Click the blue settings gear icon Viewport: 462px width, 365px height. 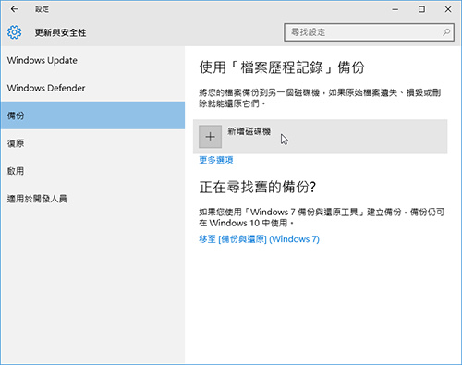(14, 32)
